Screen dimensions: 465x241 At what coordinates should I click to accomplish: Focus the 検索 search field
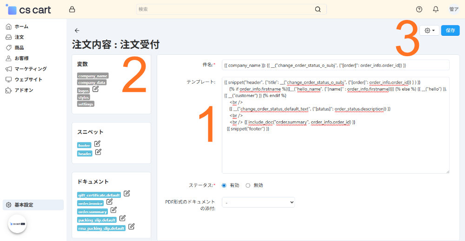coord(231,9)
